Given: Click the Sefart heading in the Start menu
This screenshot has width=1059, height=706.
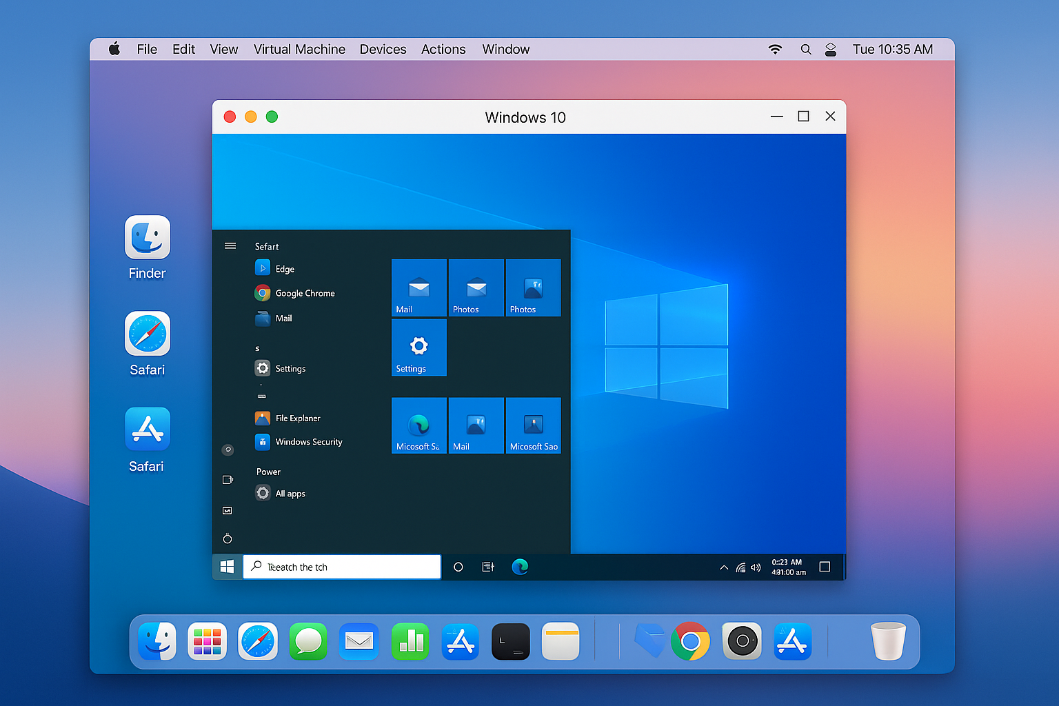Looking at the screenshot, I should click(267, 246).
